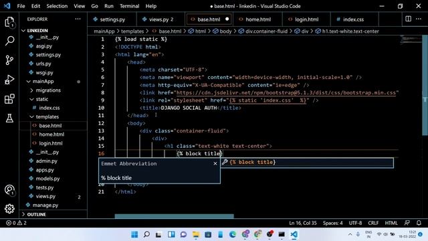Click the errors and warnings status indicator
428x241 pixels.
(16, 223)
